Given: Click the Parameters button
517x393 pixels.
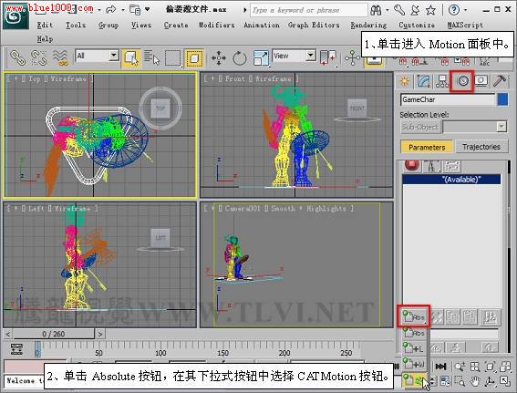Looking at the screenshot, I should coord(427,147).
